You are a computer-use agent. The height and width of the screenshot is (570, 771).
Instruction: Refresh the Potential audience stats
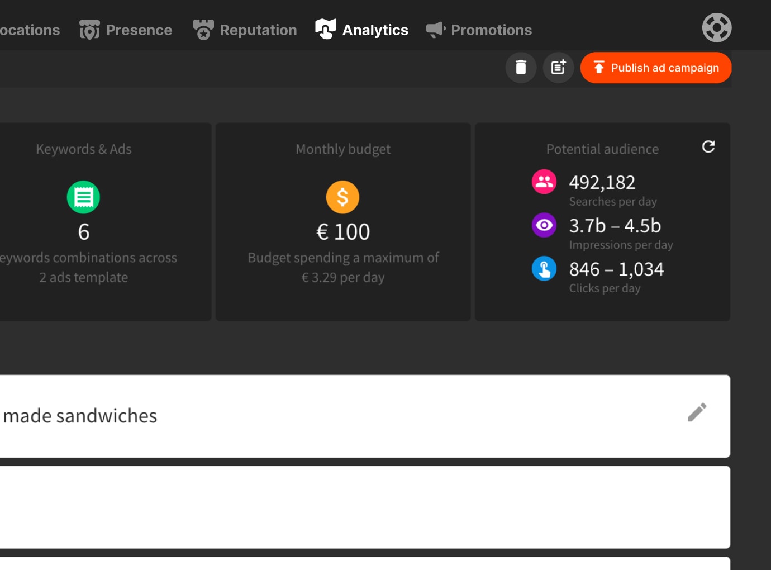tap(708, 146)
